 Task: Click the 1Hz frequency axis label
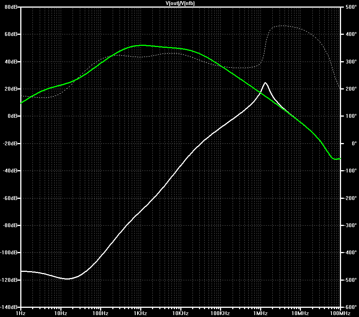[21, 313]
